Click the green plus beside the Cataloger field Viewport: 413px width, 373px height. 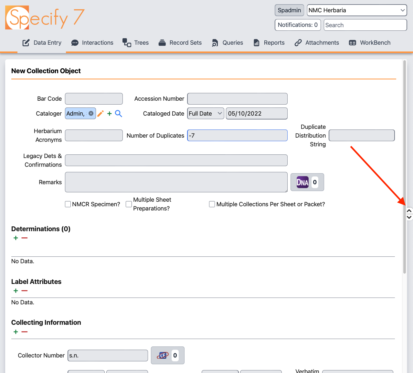109,113
